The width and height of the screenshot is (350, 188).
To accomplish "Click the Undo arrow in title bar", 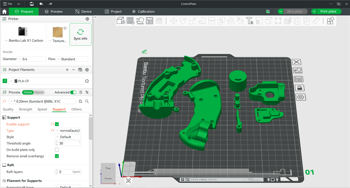I will pos(41,4).
